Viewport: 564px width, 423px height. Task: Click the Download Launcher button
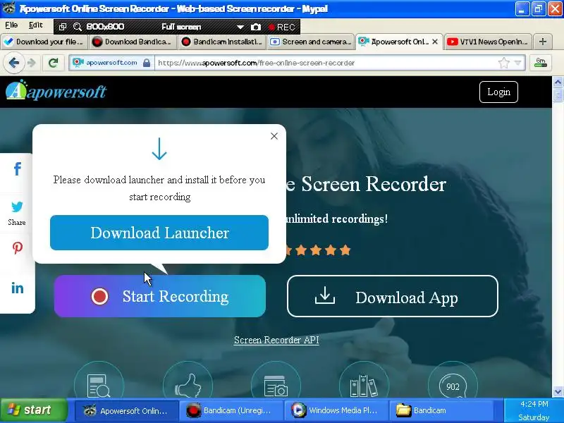(x=159, y=233)
